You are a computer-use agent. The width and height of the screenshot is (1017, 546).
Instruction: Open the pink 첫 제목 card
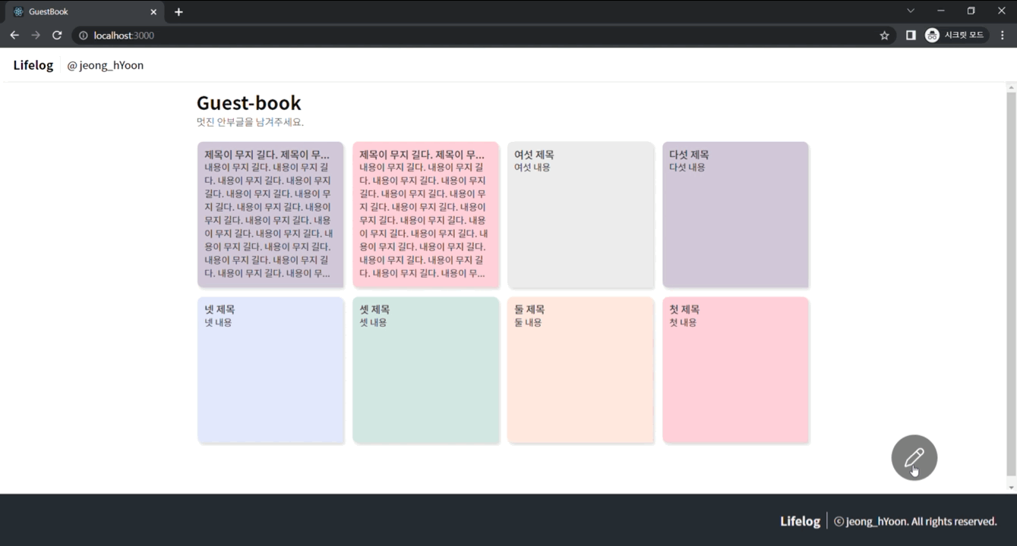tap(735, 370)
